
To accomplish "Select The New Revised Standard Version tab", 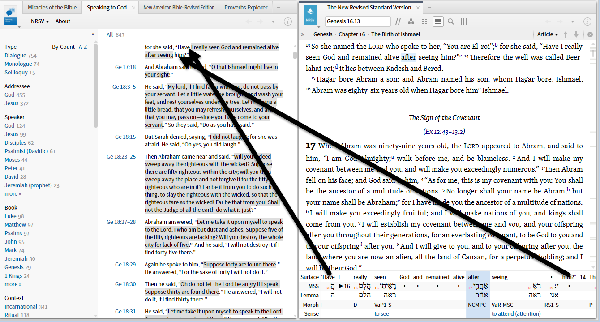I will click(x=369, y=8).
